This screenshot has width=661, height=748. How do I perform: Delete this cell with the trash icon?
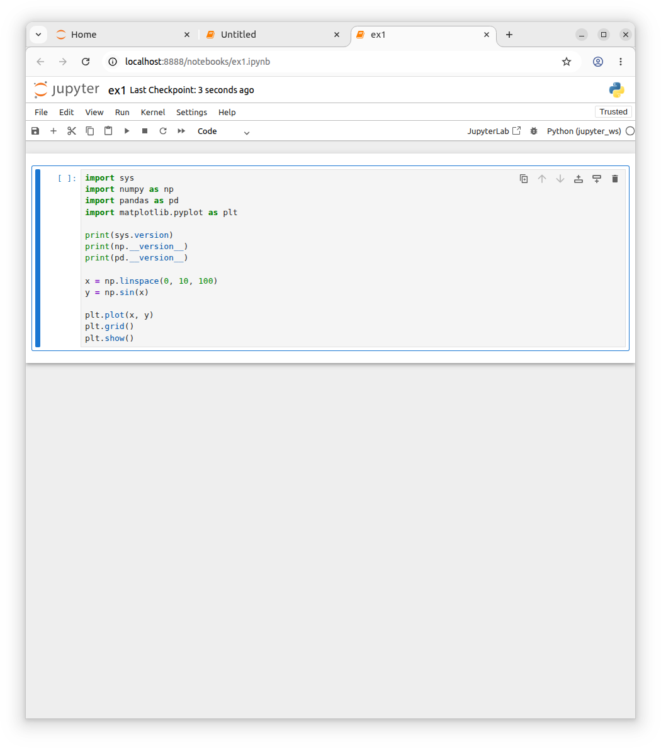(x=614, y=179)
